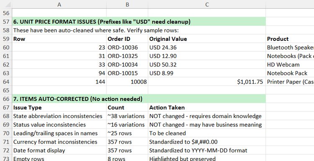Click the $1,011.75 cell
314x161 pixels.
click(207, 82)
